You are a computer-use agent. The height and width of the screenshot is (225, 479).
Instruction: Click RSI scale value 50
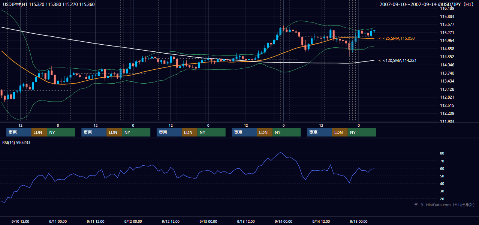click(x=442, y=176)
